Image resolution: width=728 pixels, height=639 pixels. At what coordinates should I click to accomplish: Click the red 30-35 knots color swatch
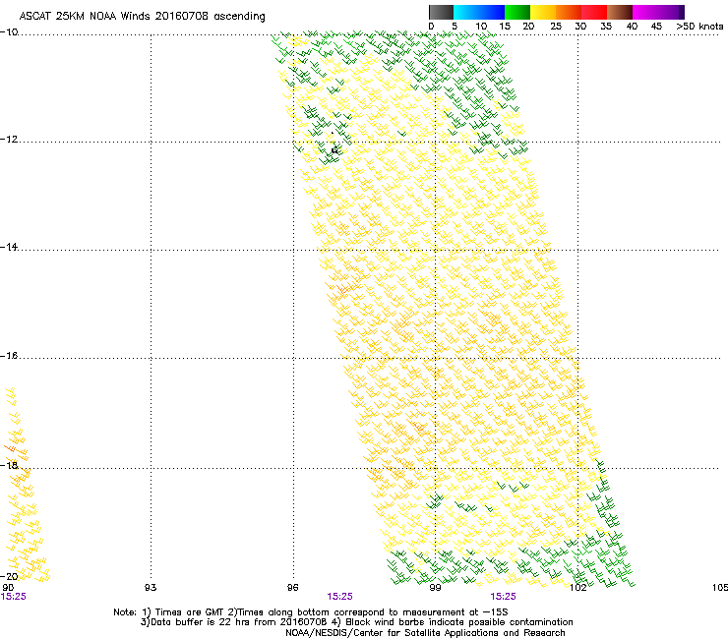pos(594,12)
